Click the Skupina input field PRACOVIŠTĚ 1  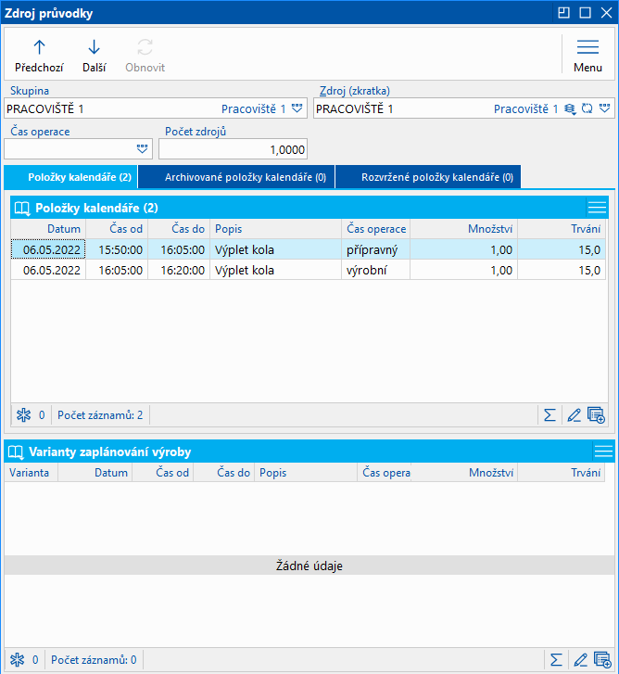tap(156, 108)
